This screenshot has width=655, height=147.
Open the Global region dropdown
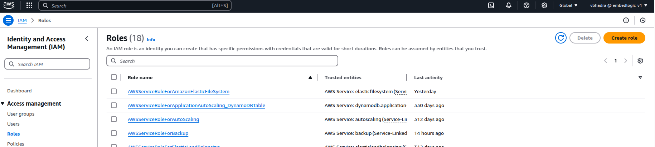[568, 5]
